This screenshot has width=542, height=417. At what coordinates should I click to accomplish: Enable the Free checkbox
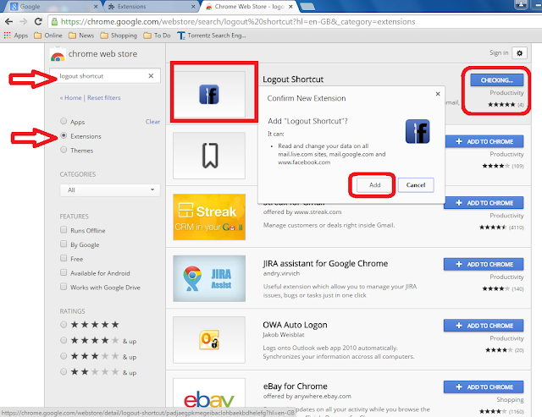tap(64, 258)
